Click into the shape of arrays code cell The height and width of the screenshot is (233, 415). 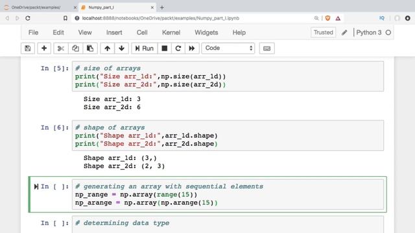(x=228, y=135)
